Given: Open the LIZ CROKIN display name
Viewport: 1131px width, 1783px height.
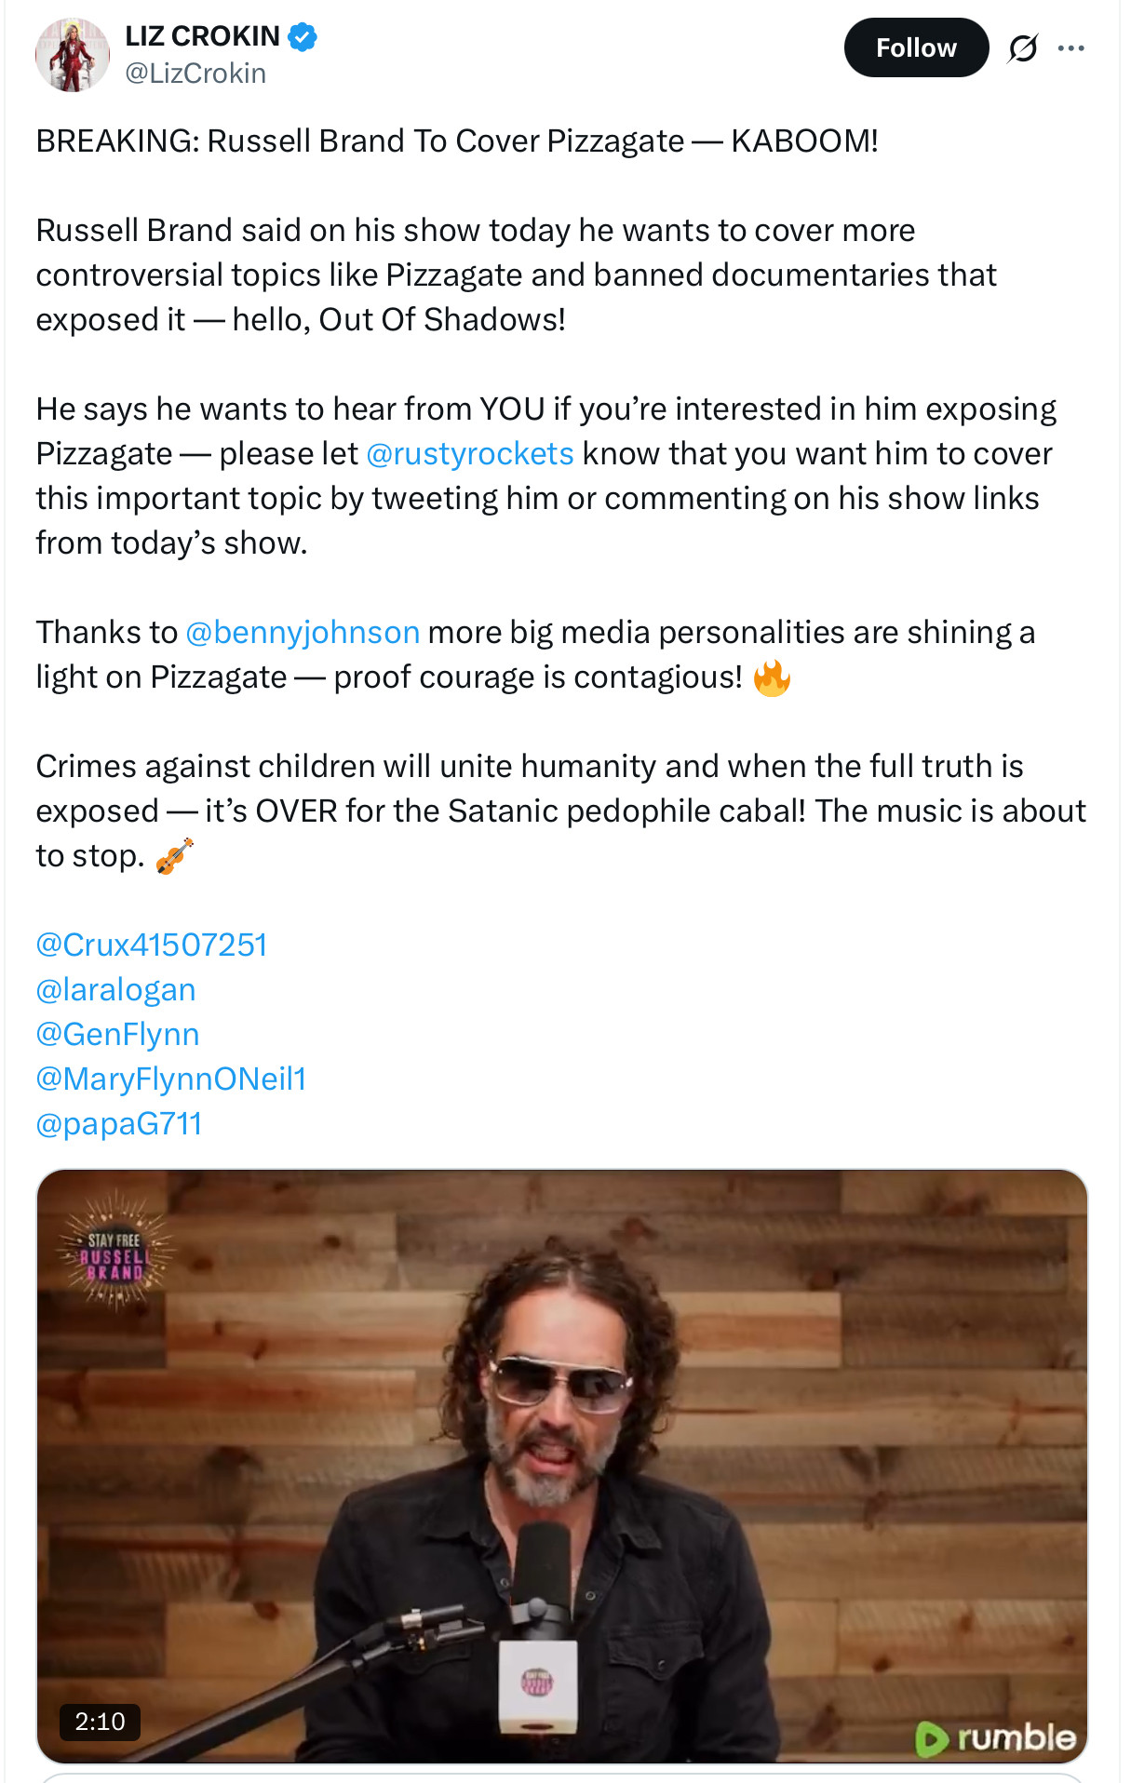Looking at the screenshot, I should click(x=203, y=36).
